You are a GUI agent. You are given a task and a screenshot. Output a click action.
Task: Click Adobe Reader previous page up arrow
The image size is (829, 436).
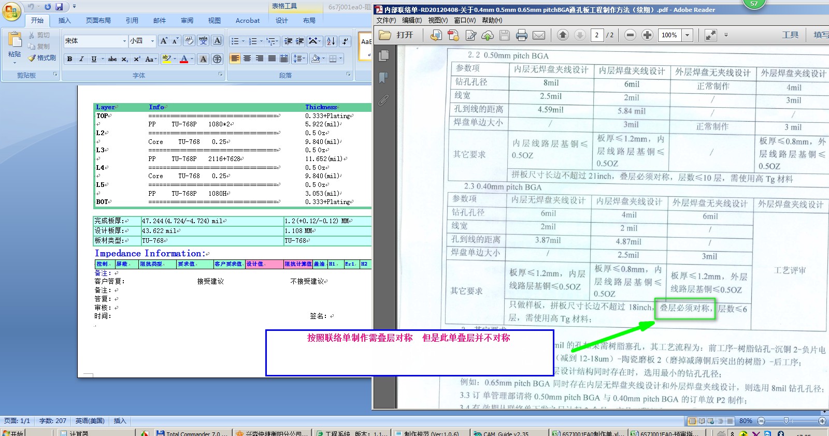tap(563, 35)
